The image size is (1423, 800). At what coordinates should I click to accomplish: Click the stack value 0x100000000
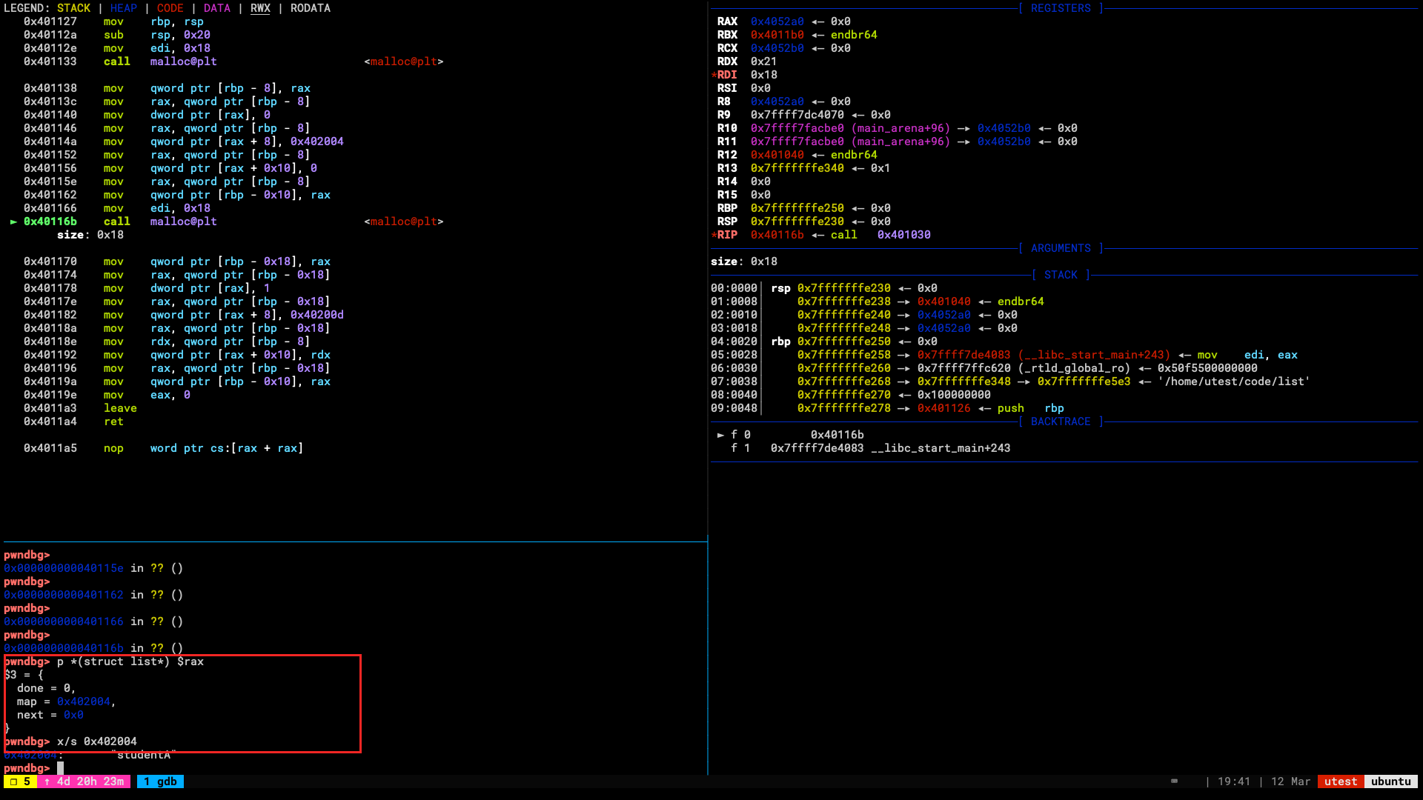tap(954, 395)
